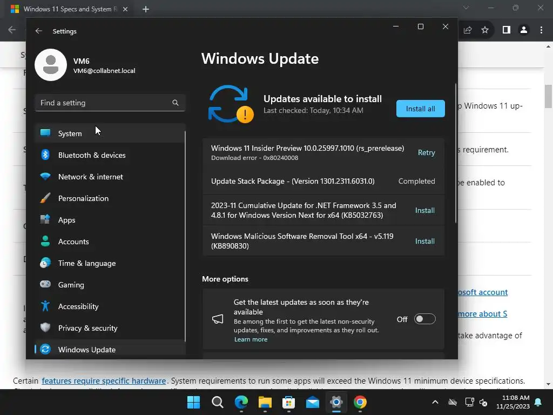Viewport: 553px width, 415px height.
Task: Open Chrome three-dot menu
Action: 541,30
